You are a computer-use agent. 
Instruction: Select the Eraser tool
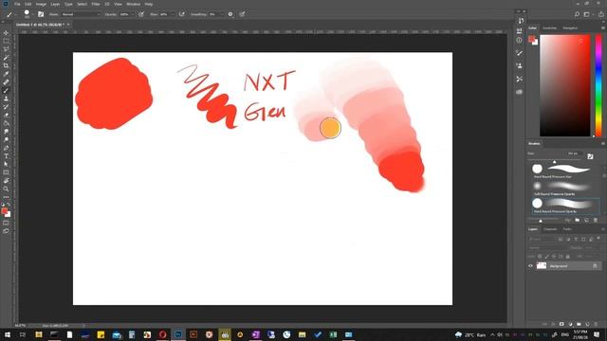point(6,116)
